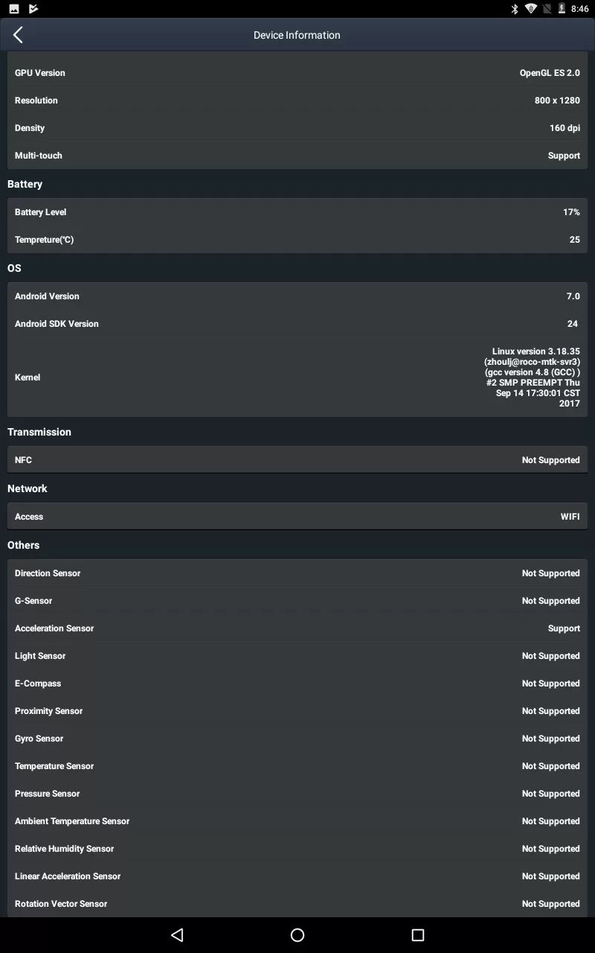Tap the battery status bar icon
The image size is (595, 953).
coord(562,9)
